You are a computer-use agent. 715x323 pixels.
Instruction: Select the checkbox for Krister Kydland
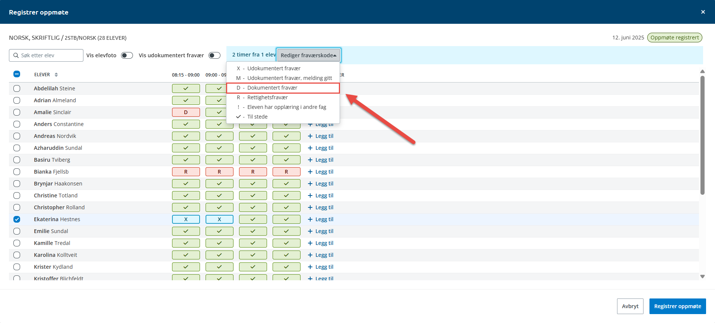(x=17, y=267)
